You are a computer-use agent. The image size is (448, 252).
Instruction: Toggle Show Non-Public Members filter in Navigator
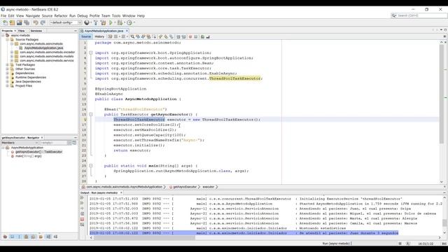tap(27, 237)
